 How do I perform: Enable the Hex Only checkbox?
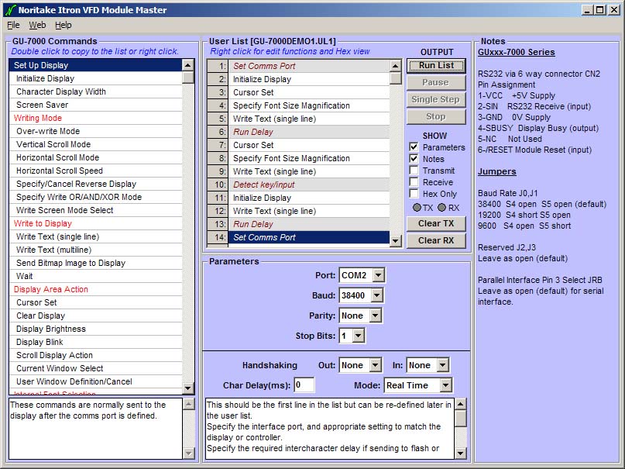[x=414, y=194]
